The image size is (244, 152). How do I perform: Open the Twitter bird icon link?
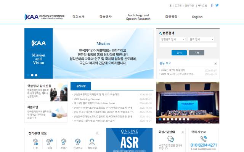coord(217,5)
